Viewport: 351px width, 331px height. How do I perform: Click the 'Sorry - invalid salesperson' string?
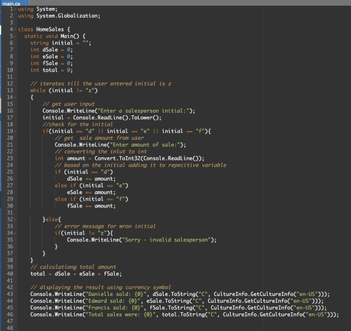point(166,240)
